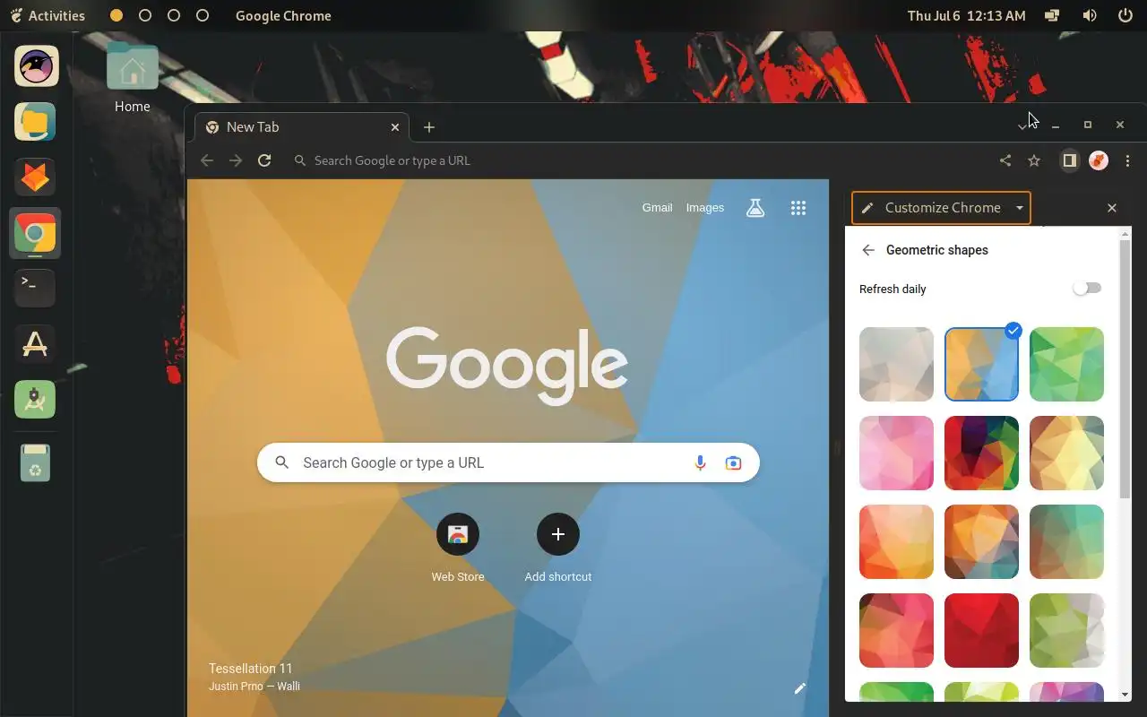The image size is (1147, 717).
Task: Choose the orange-teal theme thumbnail
Action: 981,541
